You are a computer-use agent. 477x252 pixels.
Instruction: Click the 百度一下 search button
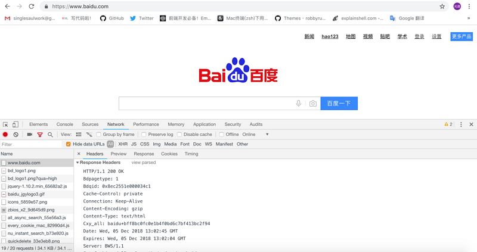click(x=339, y=103)
